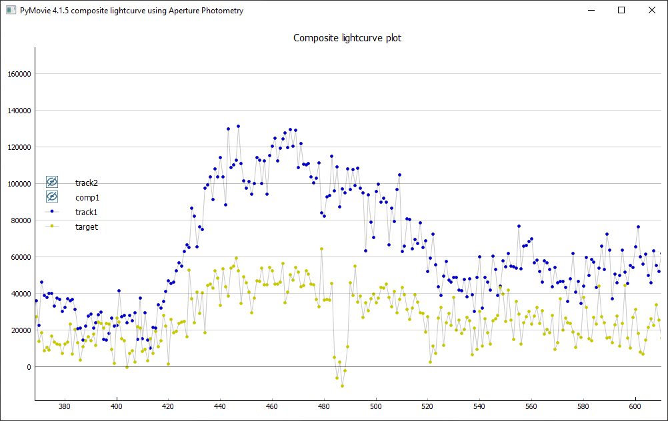The height and width of the screenshot is (421, 668).
Task: Click the 400 x-axis tick label
Action: click(117, 406)
